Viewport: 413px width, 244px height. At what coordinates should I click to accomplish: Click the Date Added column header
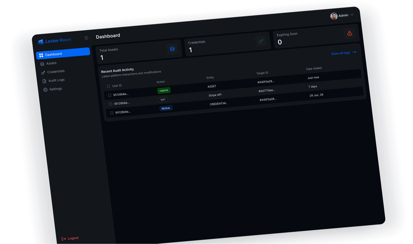(x=314, y=69)
